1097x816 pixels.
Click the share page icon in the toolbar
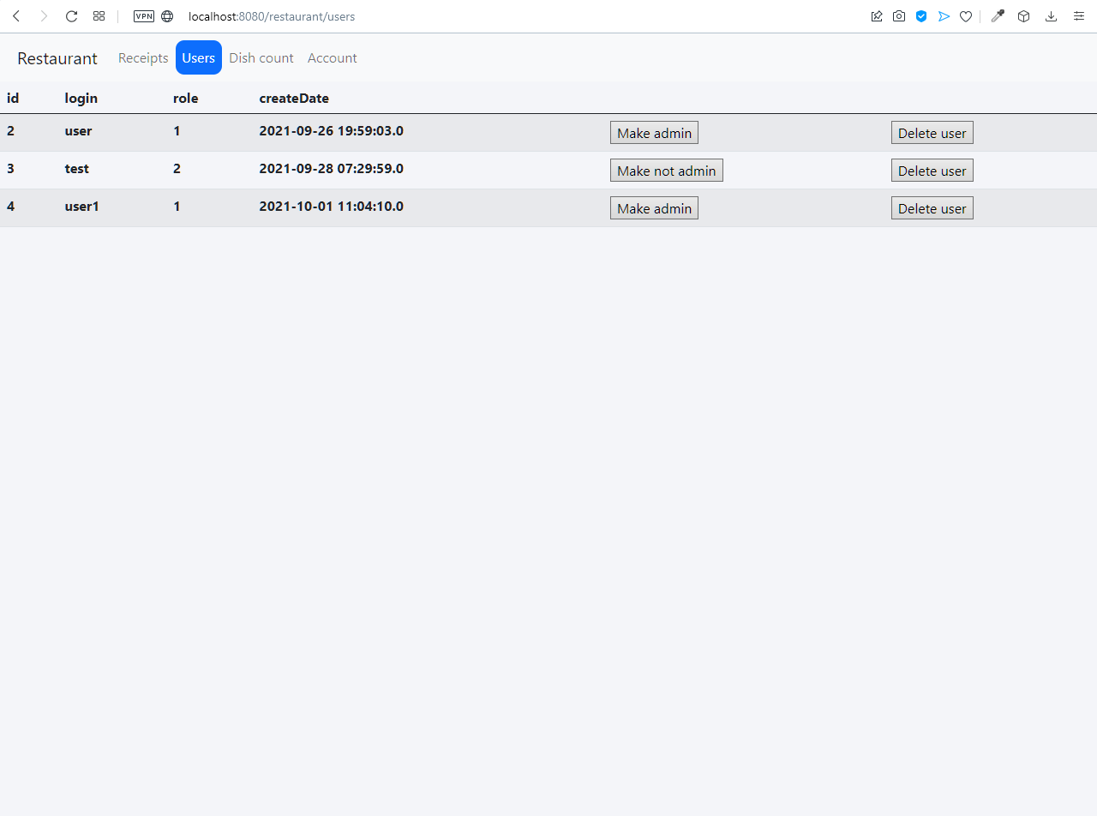[x=877, y=16]
